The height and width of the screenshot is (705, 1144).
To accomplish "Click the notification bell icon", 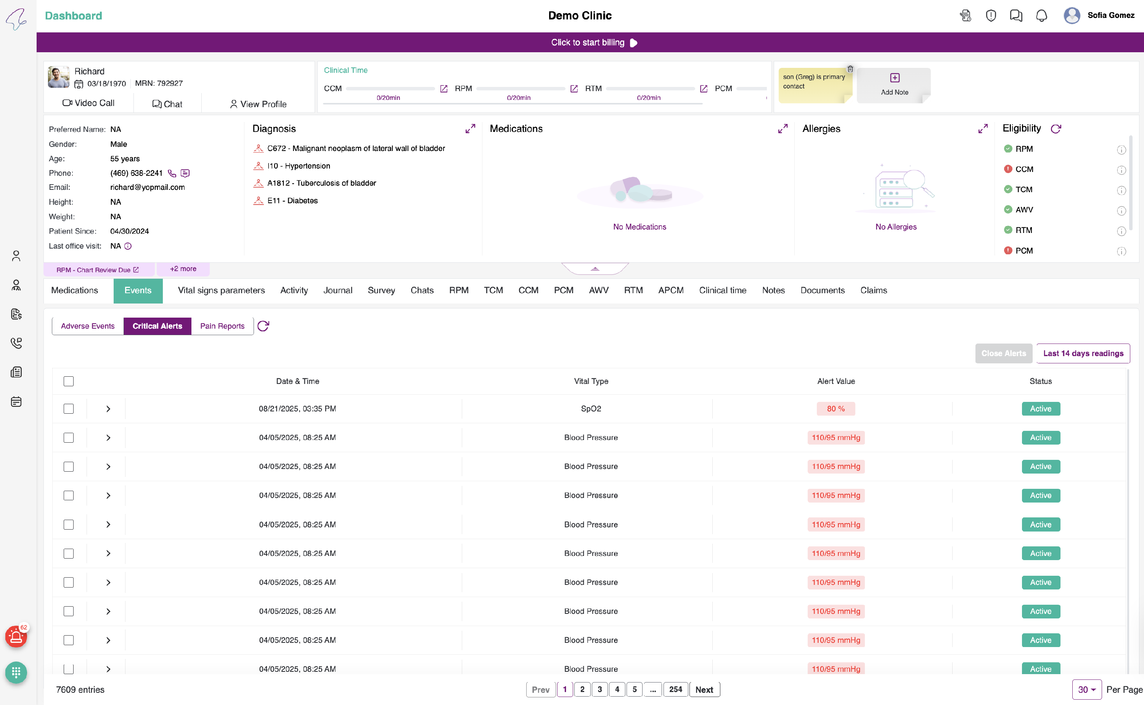I will click(x=1041, y=15).
